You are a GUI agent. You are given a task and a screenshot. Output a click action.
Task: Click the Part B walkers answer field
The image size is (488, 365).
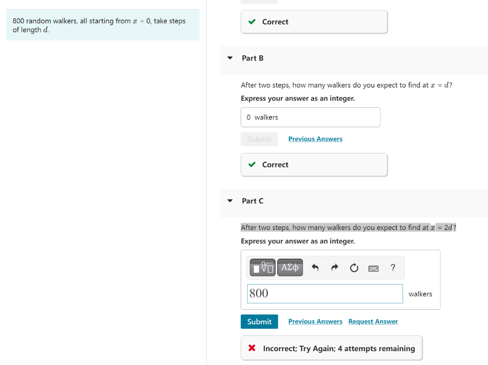(x=310, y=117)
